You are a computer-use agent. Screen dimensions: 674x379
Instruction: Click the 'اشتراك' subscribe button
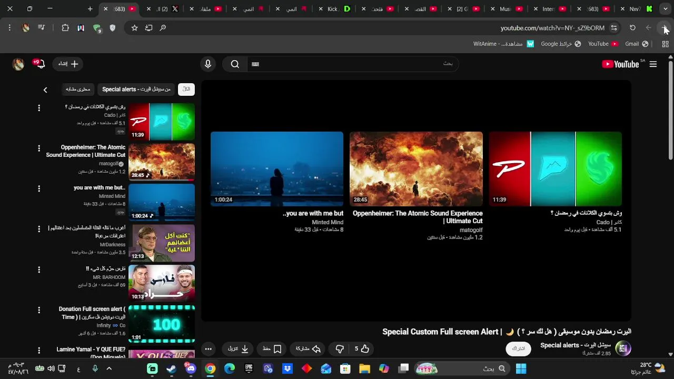click(x=518, y=348)
